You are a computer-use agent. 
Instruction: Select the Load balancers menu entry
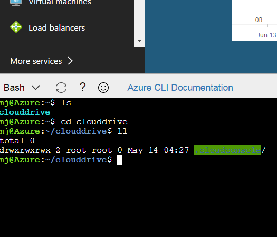coord(56,28)
